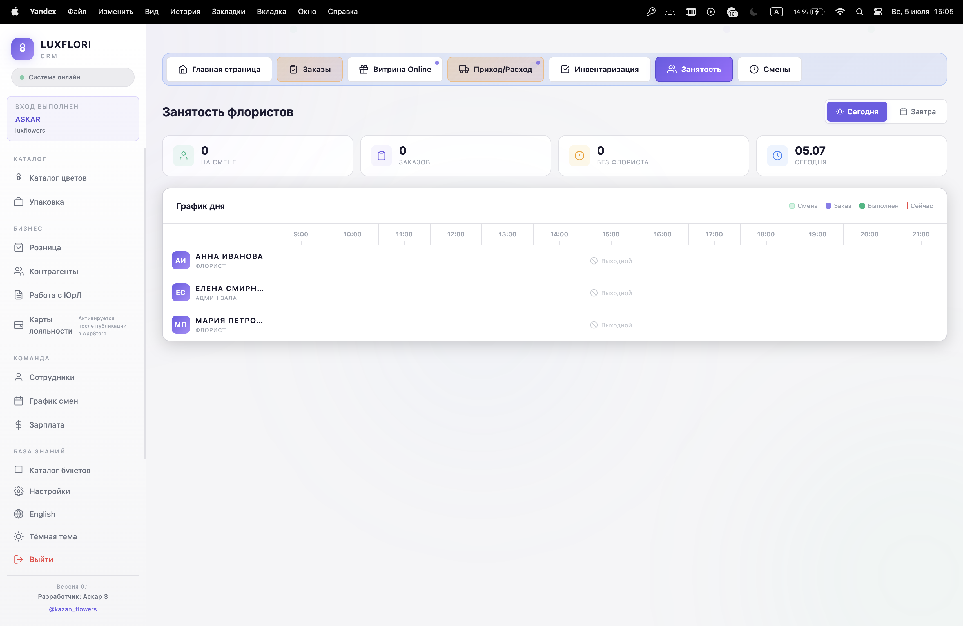Open the @kazan_flowers link
The height and width of the screenshot is (626, 963).
click(x=73, y=609)
